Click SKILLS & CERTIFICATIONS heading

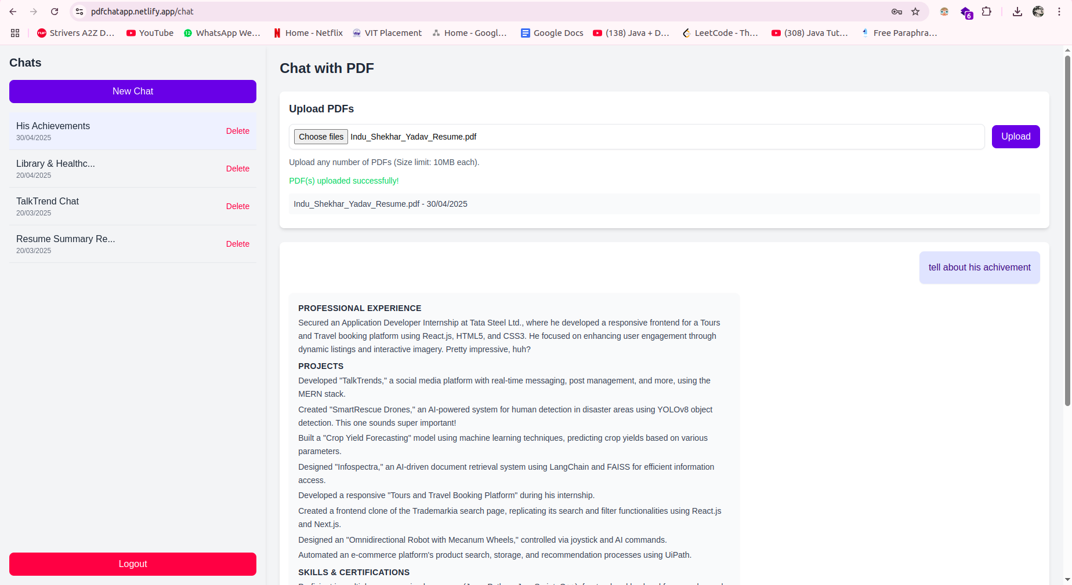(x=354, y=572)
